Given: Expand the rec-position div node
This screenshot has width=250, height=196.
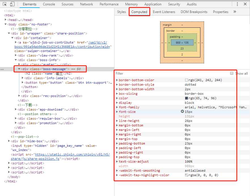Looking at the screenshot, I should [19, 96].
